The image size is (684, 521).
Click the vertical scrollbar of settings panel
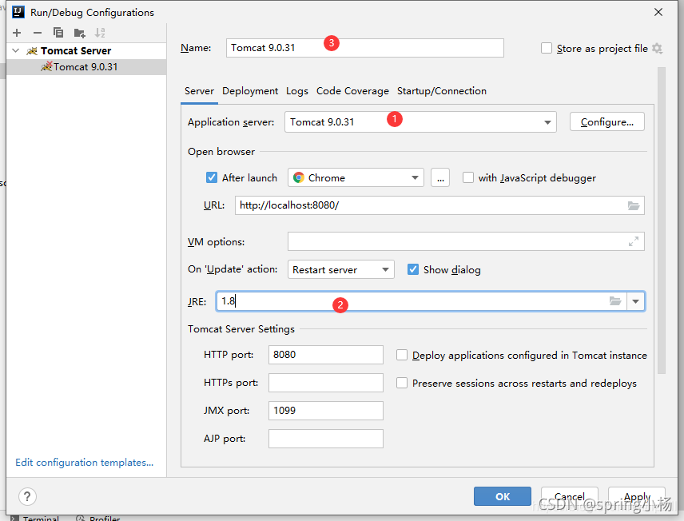pos(662,221)
